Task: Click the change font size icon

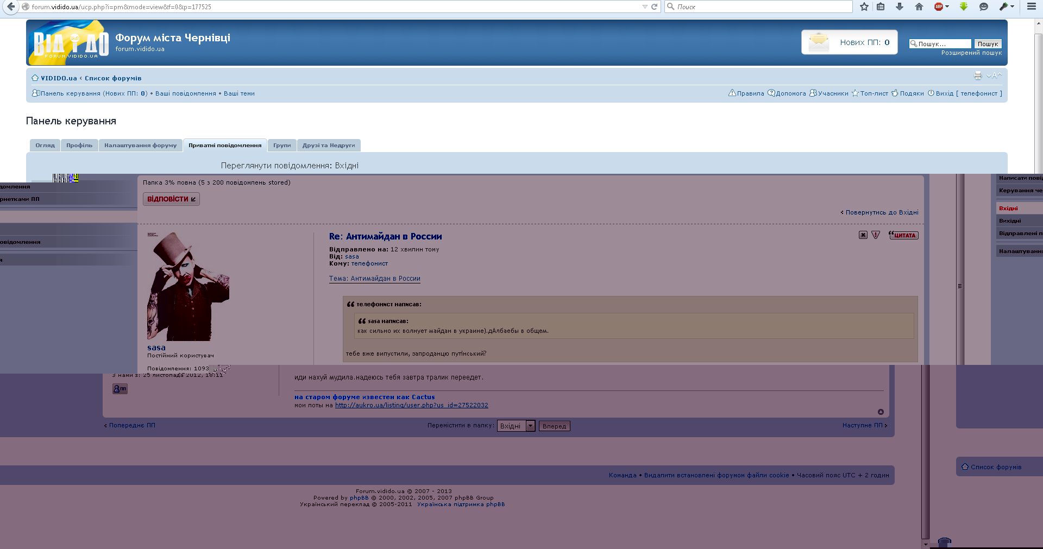Action: point(994,76)
